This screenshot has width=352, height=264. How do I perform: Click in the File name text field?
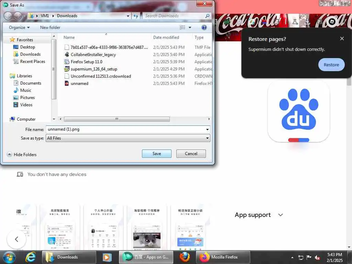coord(125,129)
